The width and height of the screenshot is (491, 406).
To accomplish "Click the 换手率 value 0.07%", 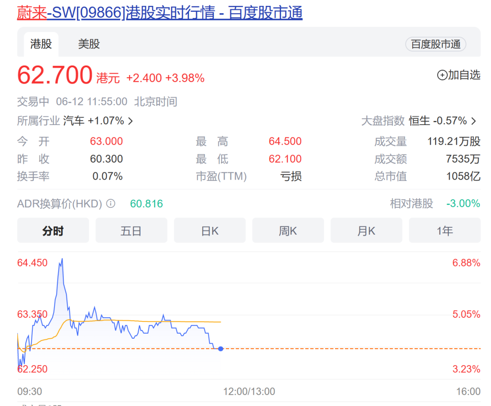I will [107, 176].
